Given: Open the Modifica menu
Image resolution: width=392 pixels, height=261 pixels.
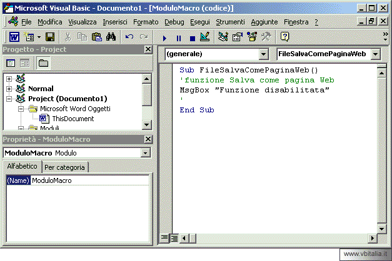Looking at the screenshot, I should (x=50, y=22).
